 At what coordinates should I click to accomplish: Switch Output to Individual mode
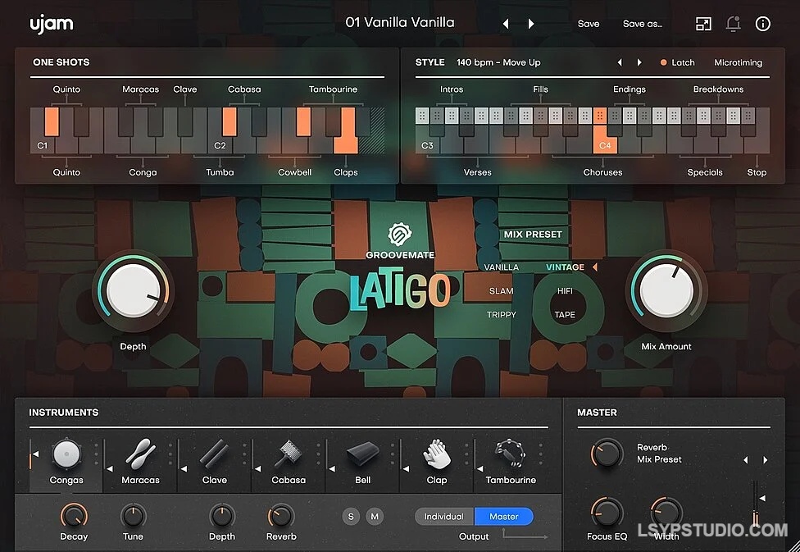443,517
